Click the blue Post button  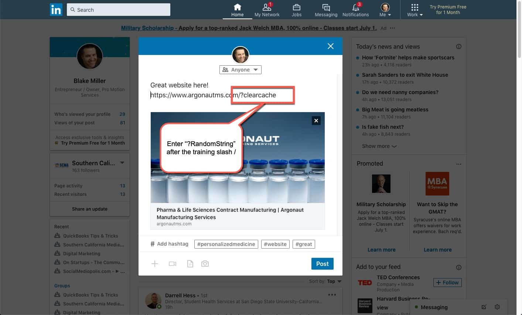point(322,264)
